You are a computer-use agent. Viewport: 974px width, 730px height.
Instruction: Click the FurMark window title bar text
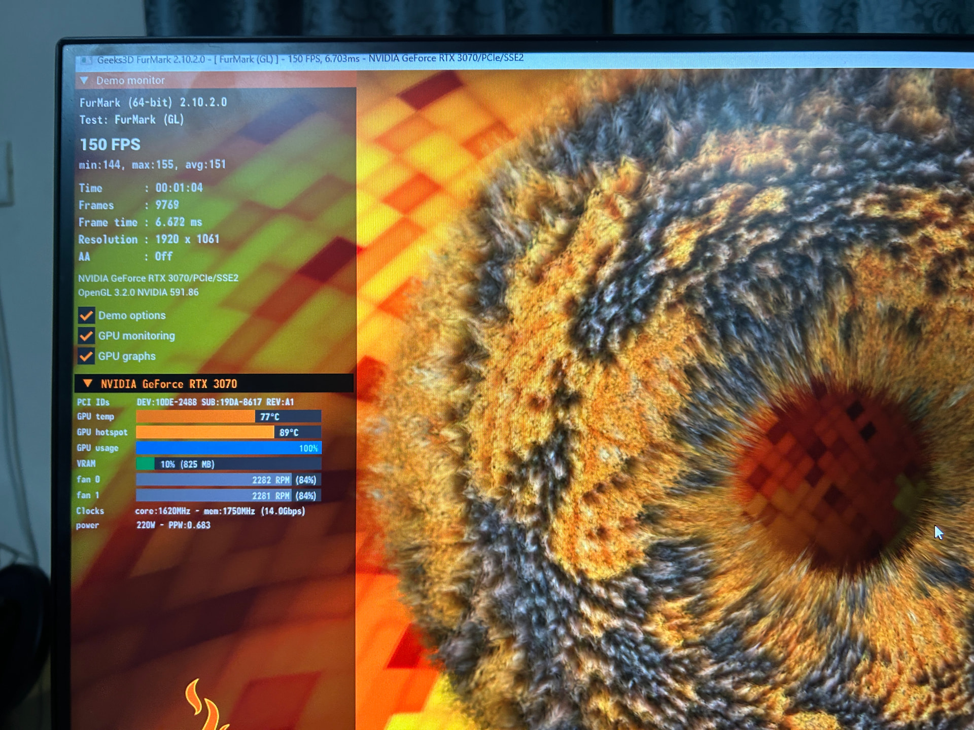pyautogui.click(x=309, y=59)
